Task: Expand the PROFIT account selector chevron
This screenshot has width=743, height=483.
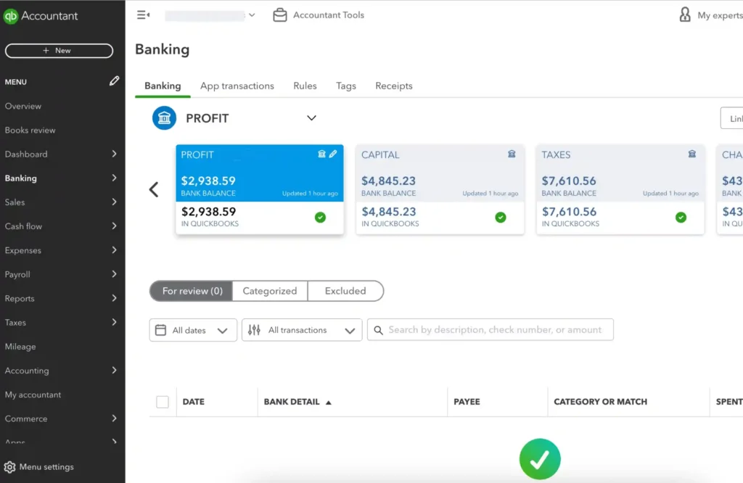Action: (311, 118)
